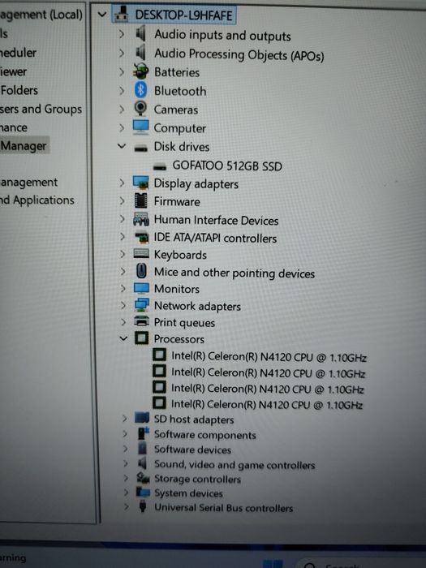426x568 pixels.
Task: Click the Storage controllers icon
Action: point(143,478)
